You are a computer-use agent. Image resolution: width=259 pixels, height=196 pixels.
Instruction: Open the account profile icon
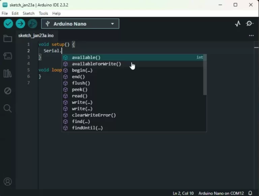pos(8,181)
